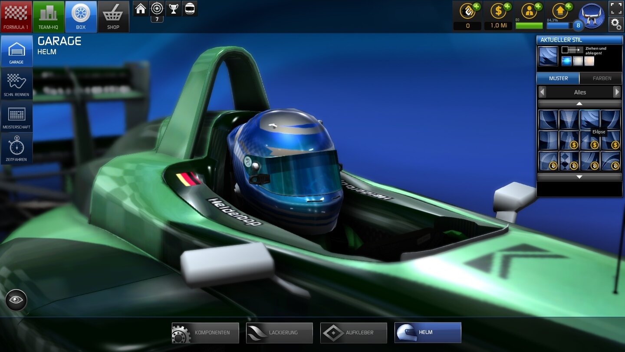This screenshot has height=352, width=625.
Task: Click the 1,0 Mi money balance
Action: [x=498, y=26]
